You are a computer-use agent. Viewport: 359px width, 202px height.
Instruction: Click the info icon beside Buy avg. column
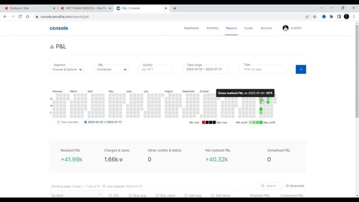[130, 196]
